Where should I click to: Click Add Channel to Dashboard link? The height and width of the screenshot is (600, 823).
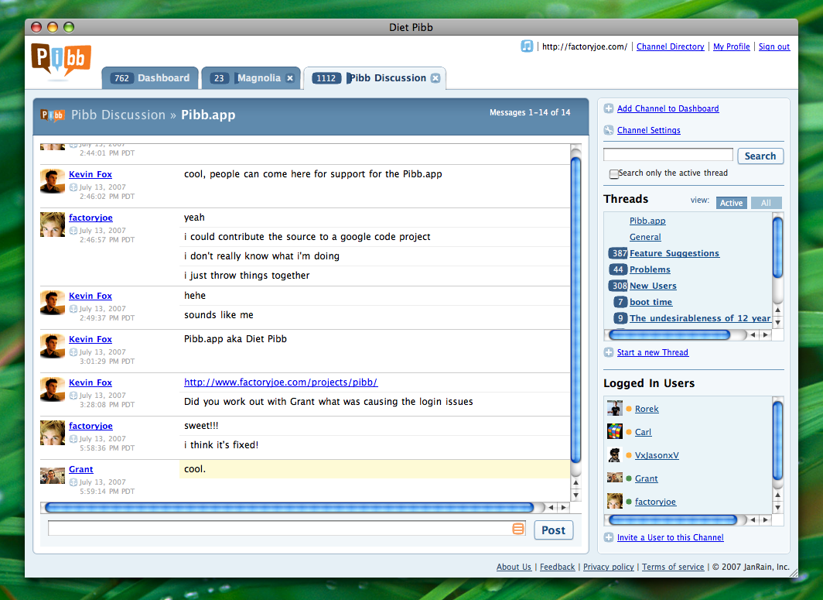(668, 108)
